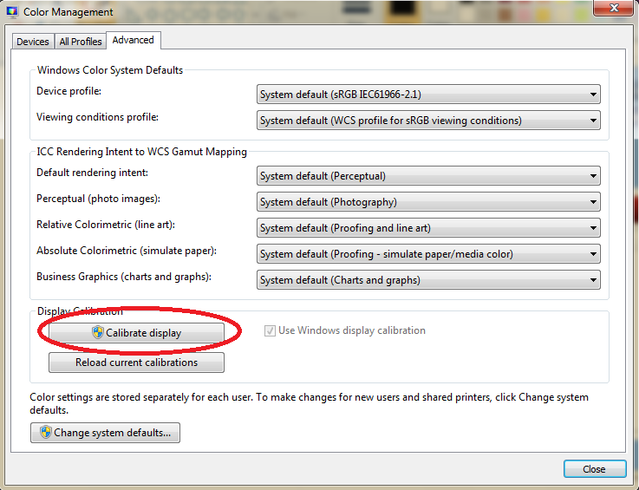Click the Business Graphics (charts and graphs) label
Screen dimensions: 639x490
click(x=124, y=277)
